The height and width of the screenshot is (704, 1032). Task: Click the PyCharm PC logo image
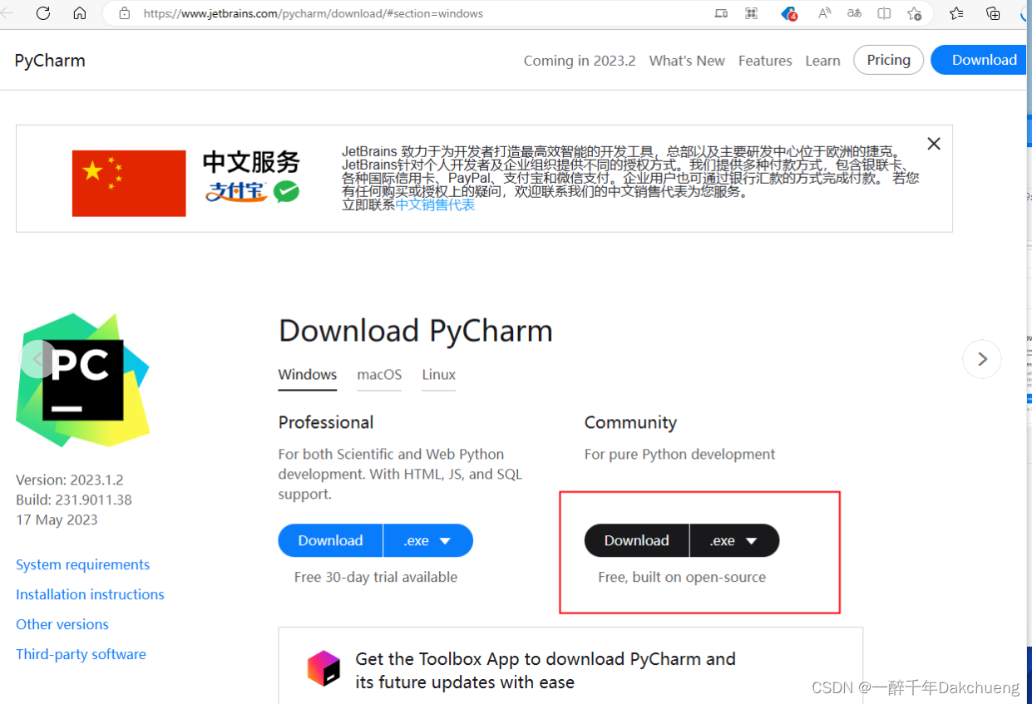tap(82, 380)
